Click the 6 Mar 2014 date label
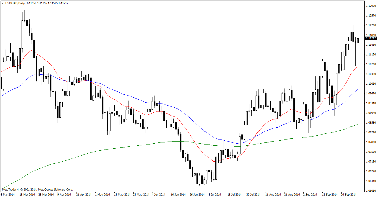 pyautogui.click(x=8, y=195)
